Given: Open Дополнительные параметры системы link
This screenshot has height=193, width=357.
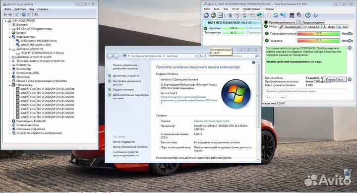Looking at the screenshot, I should point(131,97).
